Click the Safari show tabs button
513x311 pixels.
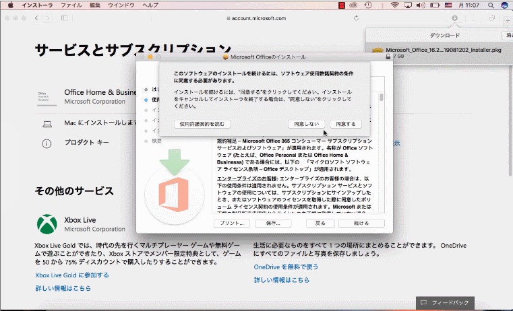click(x=491, y=18)
